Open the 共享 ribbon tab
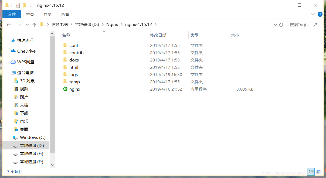 (x=47, y=14)
